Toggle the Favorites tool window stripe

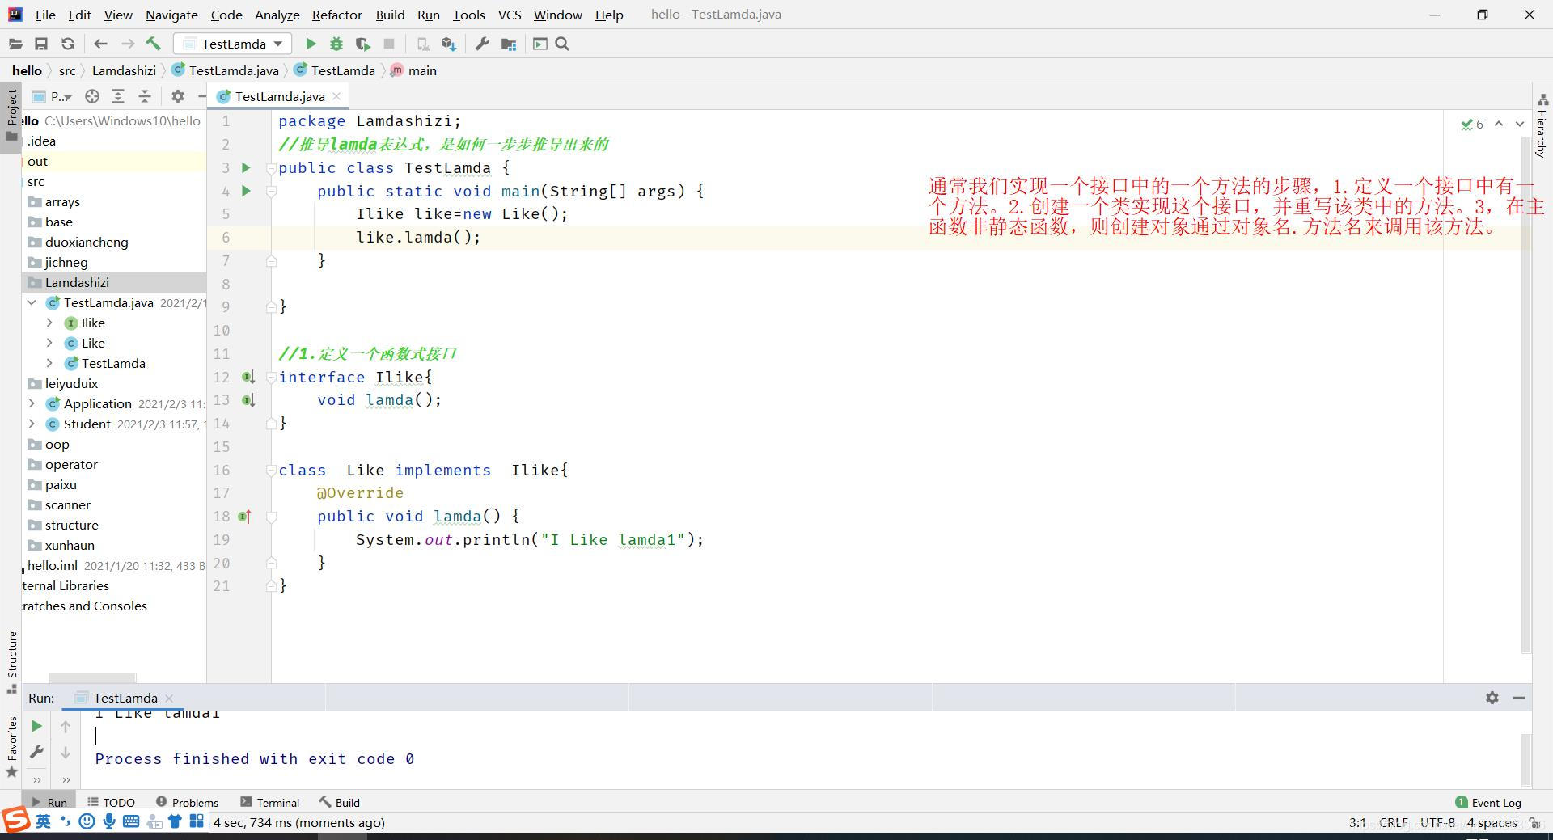(11, 746)
